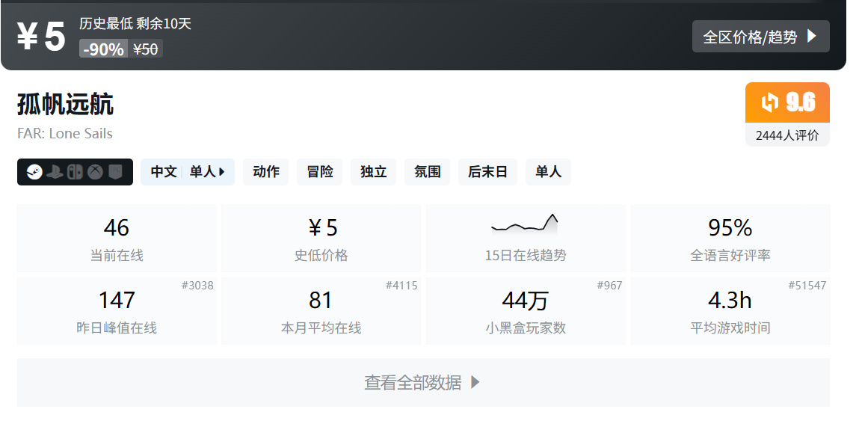Click the subtitle FAR: Lone Sails

pos(65,134)
